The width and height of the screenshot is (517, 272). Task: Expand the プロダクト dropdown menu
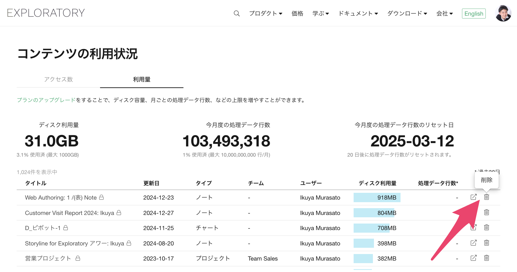click(x=266, y=14)
